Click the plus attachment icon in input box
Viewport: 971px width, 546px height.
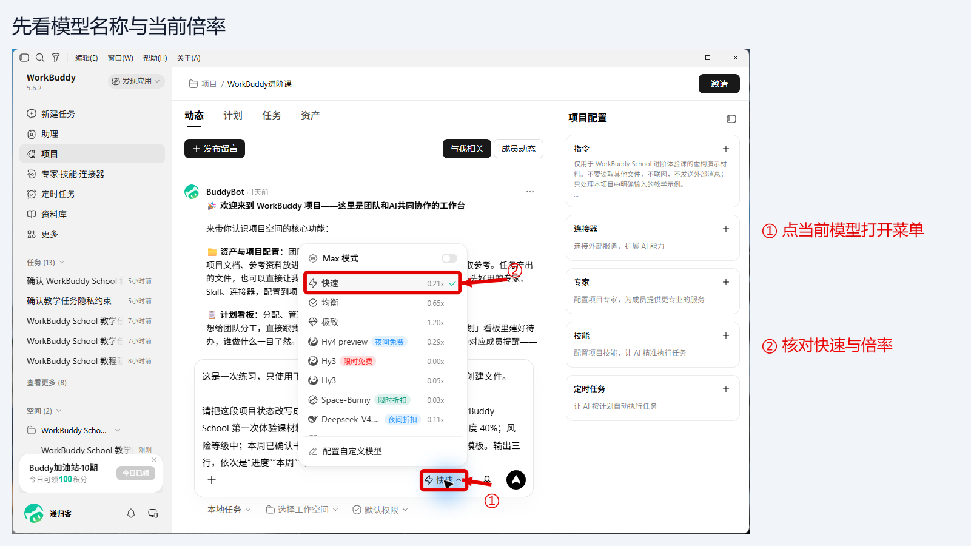click(212, 480)
